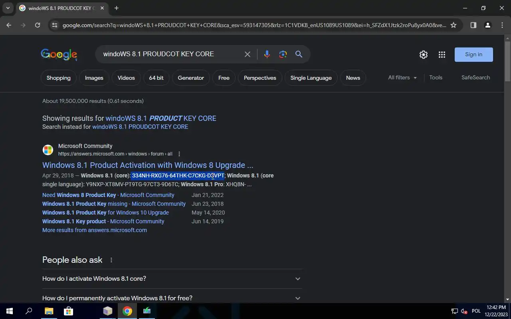Open Product Key for Windows 10 Upgrade link
This screenshot has width=511, height=319.
pyautogui.click(x=105, y=213)
